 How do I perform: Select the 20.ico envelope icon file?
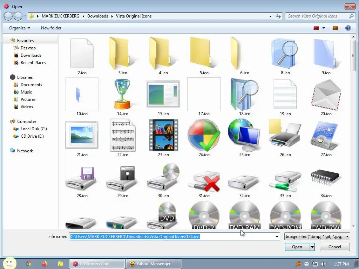tap(326, 97)
